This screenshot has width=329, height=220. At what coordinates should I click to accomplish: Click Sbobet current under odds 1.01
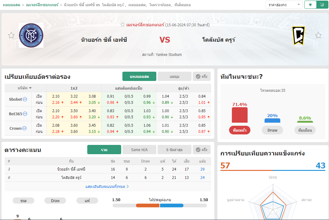point(202,102)
